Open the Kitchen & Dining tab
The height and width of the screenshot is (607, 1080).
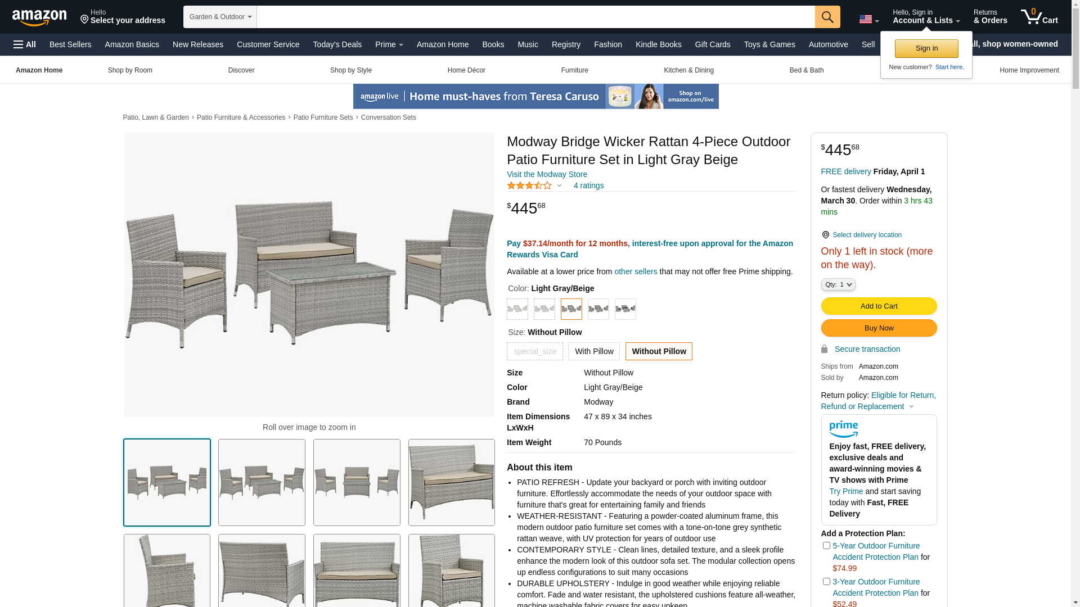(x=688, y=70)
